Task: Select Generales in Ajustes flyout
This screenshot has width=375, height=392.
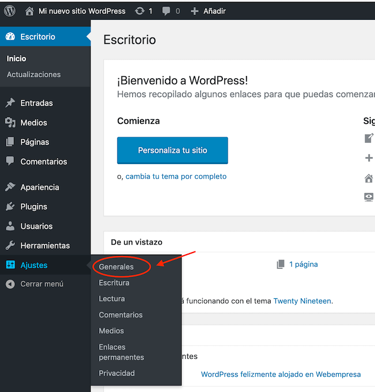Action: (116, 267)
